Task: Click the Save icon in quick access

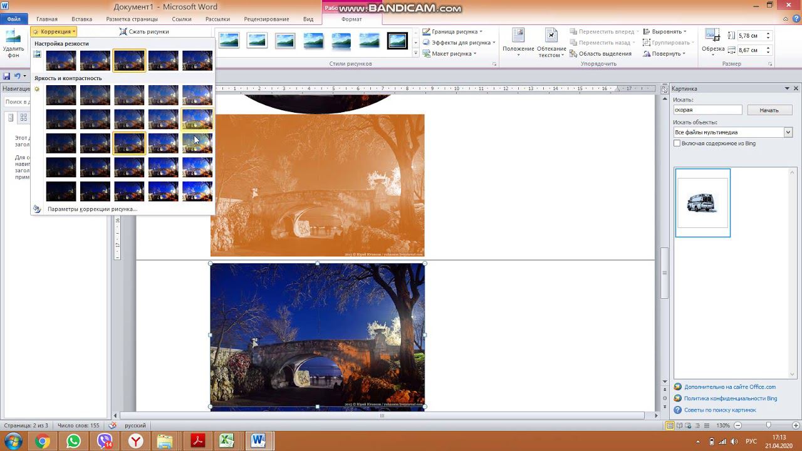Action: tap(6, 76)
